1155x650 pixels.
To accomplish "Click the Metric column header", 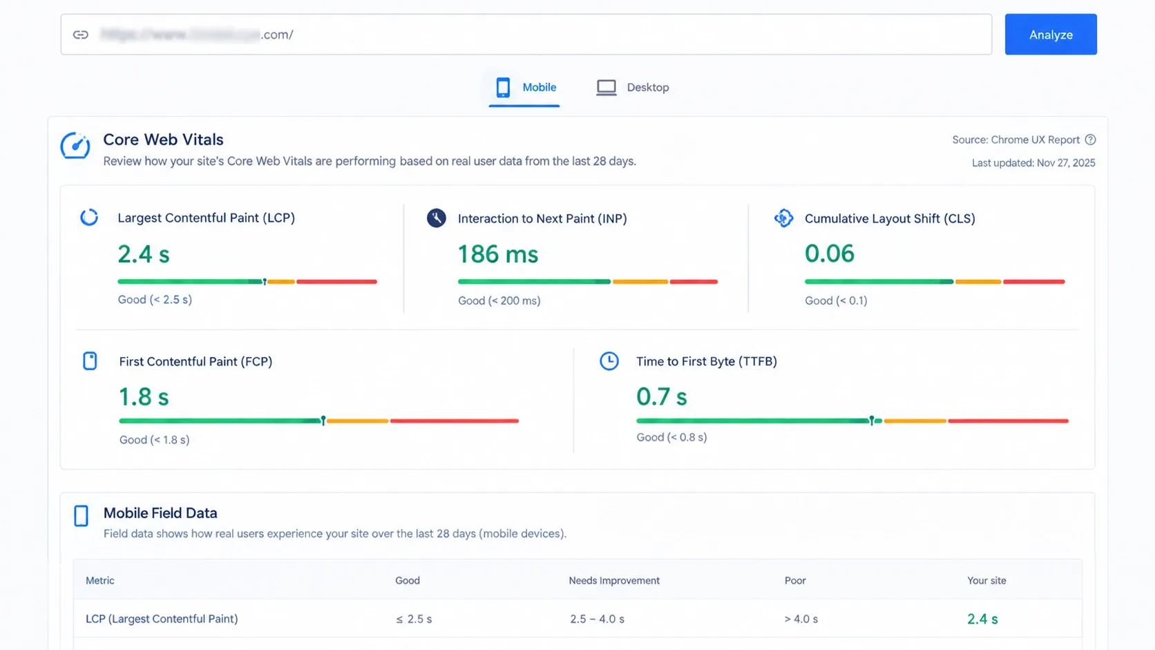I will (x=100, y=581).
